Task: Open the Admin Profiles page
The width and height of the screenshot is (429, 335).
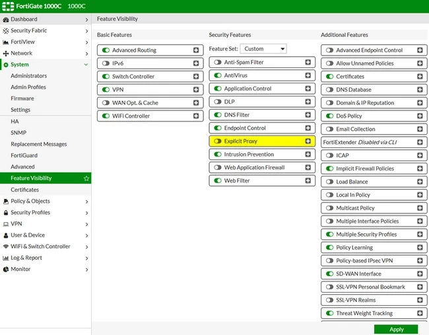Action: 28,87
